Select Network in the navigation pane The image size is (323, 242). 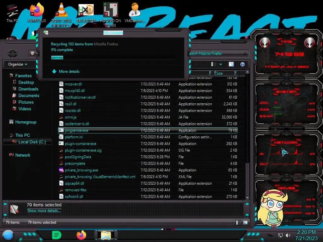tap(23, 155)
